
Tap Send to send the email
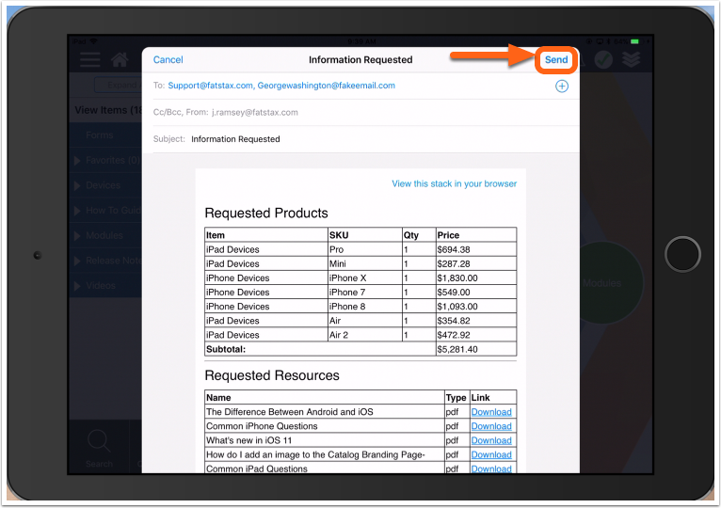tap(556, 60)
